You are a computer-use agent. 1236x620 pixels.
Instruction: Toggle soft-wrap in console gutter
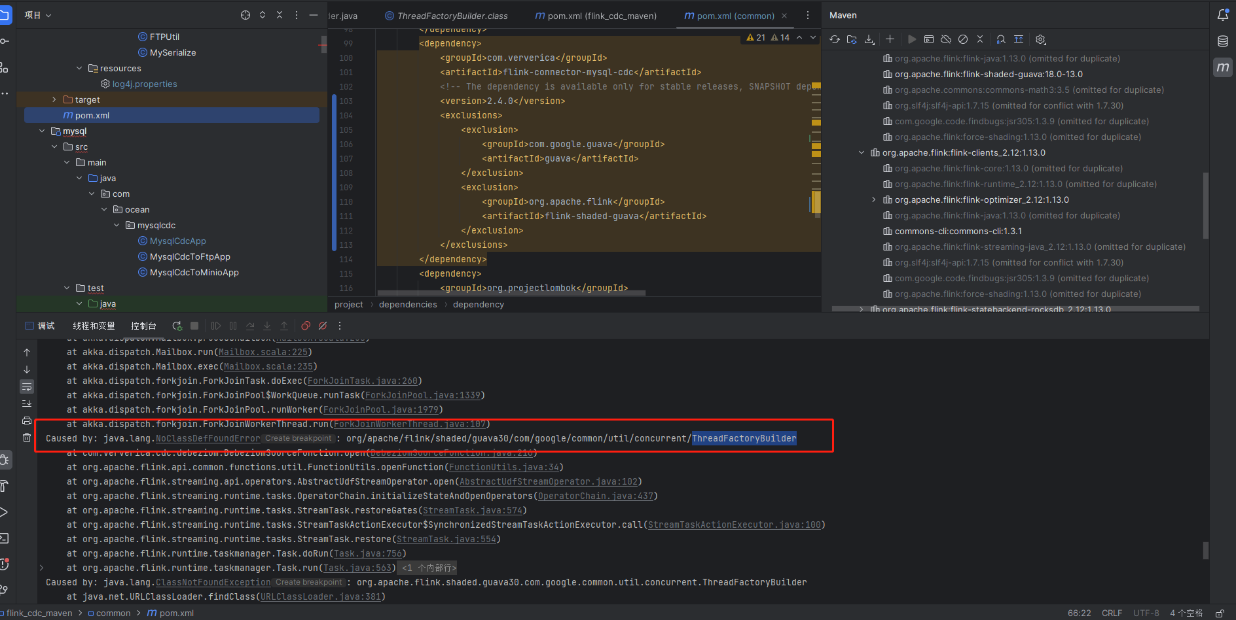(27, 387)
